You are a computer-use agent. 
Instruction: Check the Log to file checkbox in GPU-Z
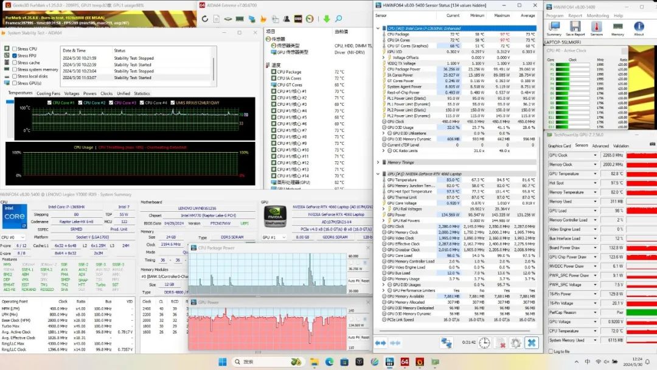click(x=551, y=351)
